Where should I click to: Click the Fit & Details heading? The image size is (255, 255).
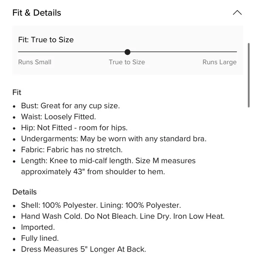pyautogui.click(x=37, y=13)
